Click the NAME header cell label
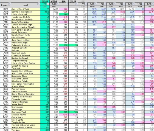 (26, 5)
